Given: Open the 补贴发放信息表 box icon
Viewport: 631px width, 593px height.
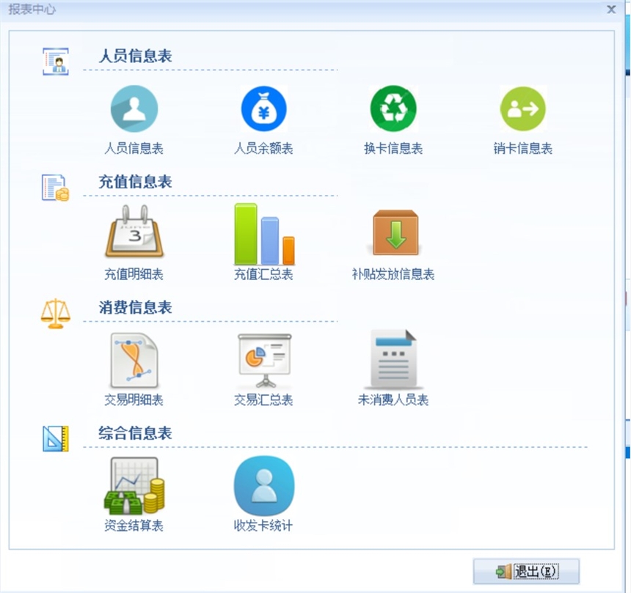Looking at the screenshot, I should [394, 234].
